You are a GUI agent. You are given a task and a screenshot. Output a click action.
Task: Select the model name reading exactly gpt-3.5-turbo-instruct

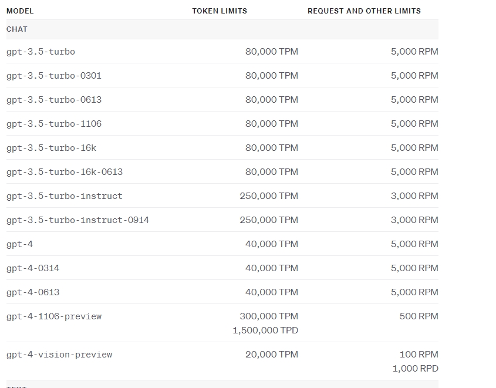65,196
